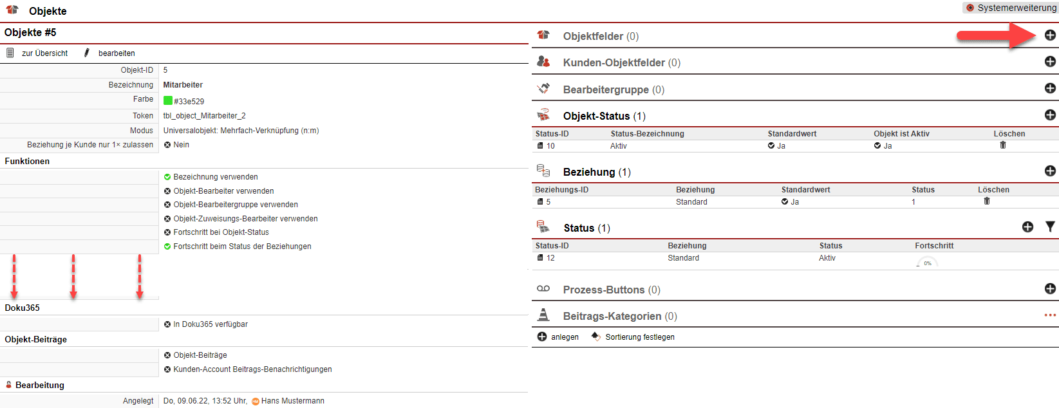Screen dimensions: 1059x408
Task: Click 'Sortierung festlegen' link
Action: coord(639,337)
